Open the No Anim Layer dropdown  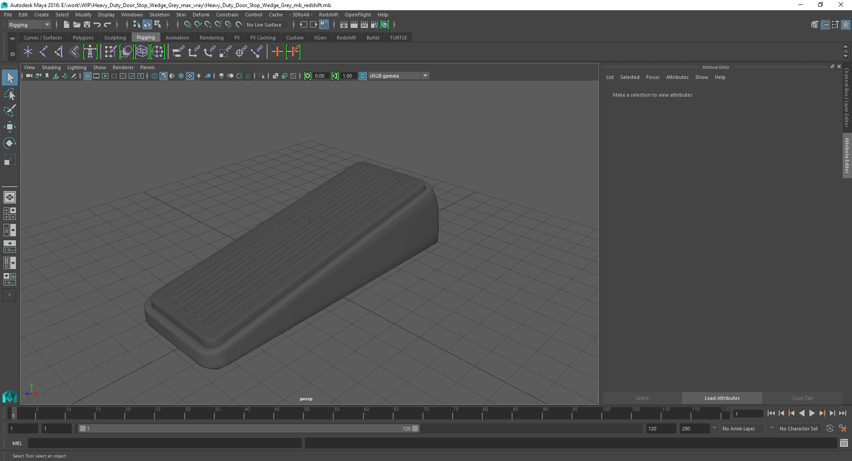click(x=743, y=429)
